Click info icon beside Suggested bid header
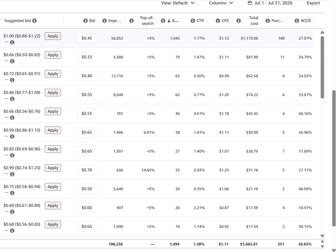Image resolution: width=336 pixels, height=252 pixels. (34, 21)
